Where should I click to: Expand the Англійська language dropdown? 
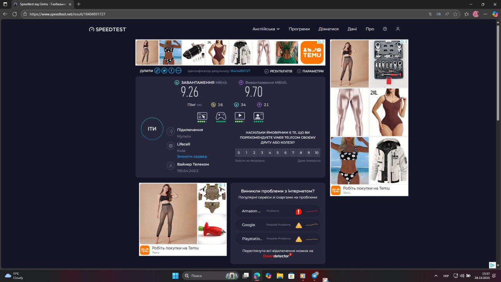[x=266, y=29]
